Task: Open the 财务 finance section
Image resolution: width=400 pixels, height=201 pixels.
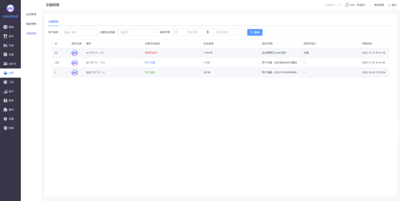Action: click(9, 100)
